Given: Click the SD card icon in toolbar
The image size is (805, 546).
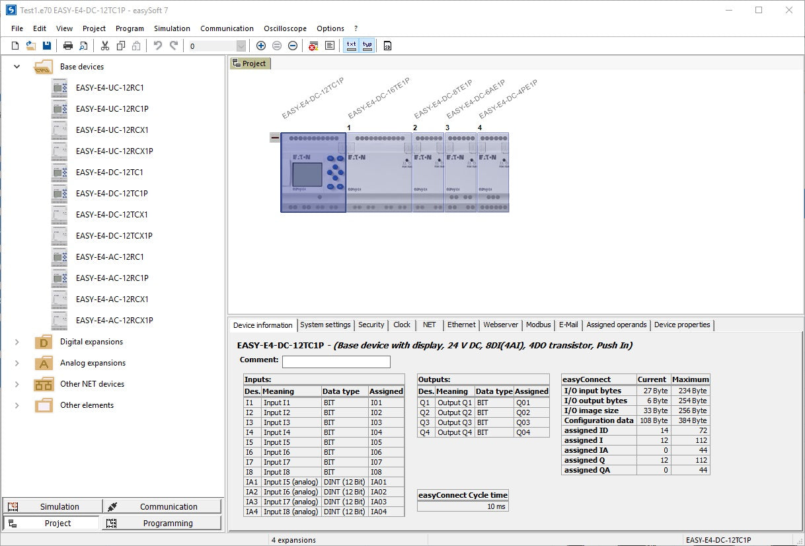Looking at the screenshot, I should (387, 46).
